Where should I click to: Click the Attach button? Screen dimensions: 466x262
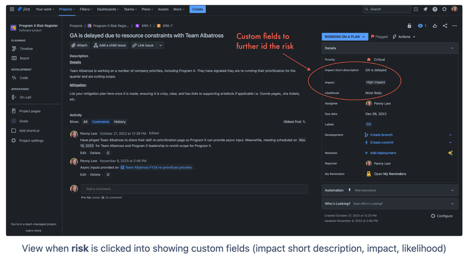click(79, 45)
